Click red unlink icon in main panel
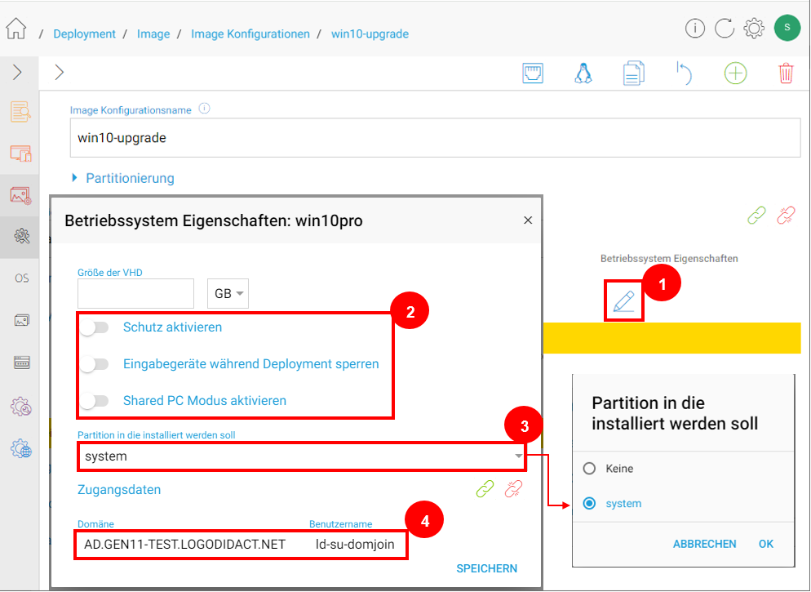811x592 pixels. [786, 215]
